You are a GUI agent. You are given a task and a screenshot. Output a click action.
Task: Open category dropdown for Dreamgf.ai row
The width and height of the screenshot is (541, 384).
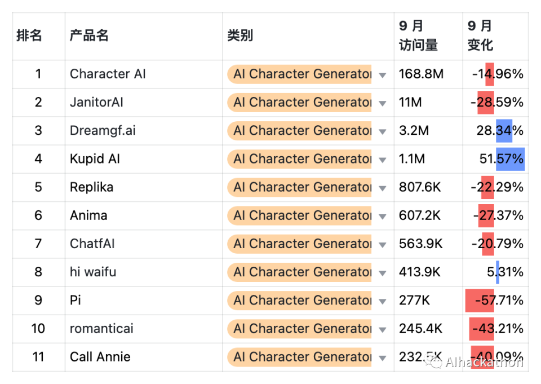[x=383, y=131]
